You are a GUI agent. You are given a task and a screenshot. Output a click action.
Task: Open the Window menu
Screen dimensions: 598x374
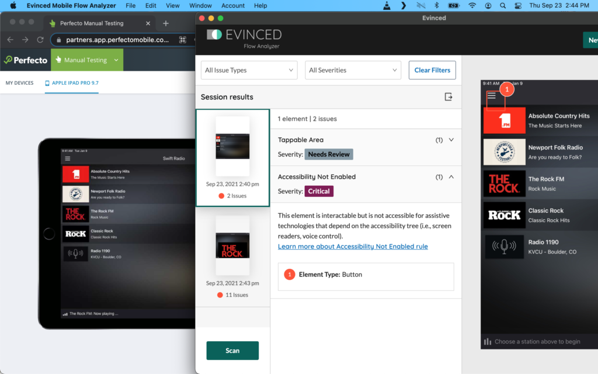200,5
